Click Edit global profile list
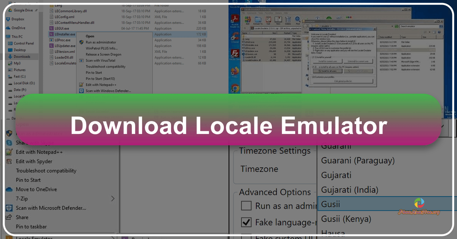The width and height of the screenshot is (457, 239). (x=343, y=81)
